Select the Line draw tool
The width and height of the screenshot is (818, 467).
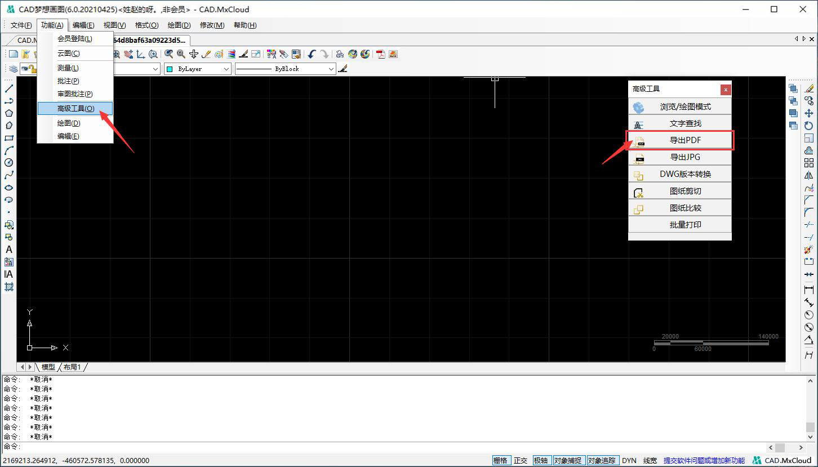pos(9,88)
